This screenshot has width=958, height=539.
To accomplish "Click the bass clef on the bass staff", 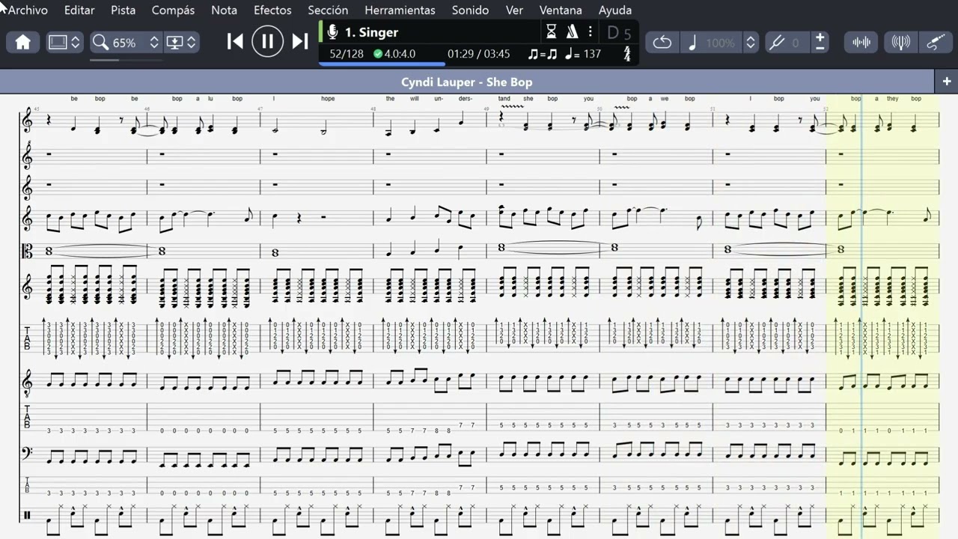I will point(28,454).
